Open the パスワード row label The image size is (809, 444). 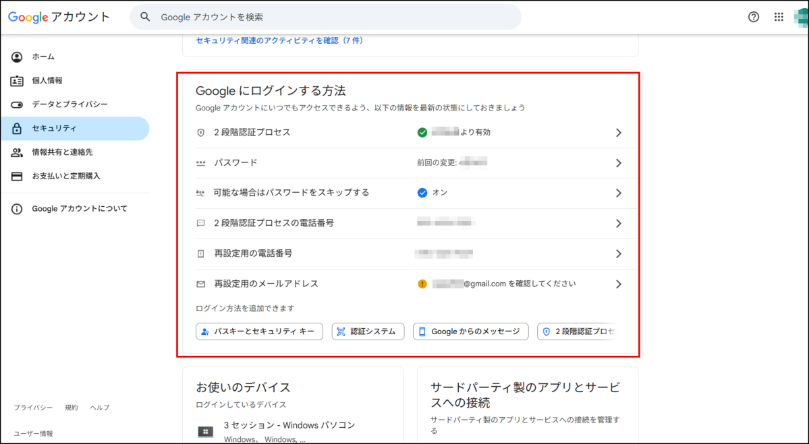[x=235, y=163]
